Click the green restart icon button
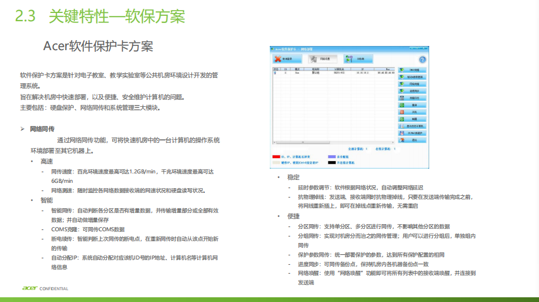Viewport: 539px width, 302px height. click(412, 105)
